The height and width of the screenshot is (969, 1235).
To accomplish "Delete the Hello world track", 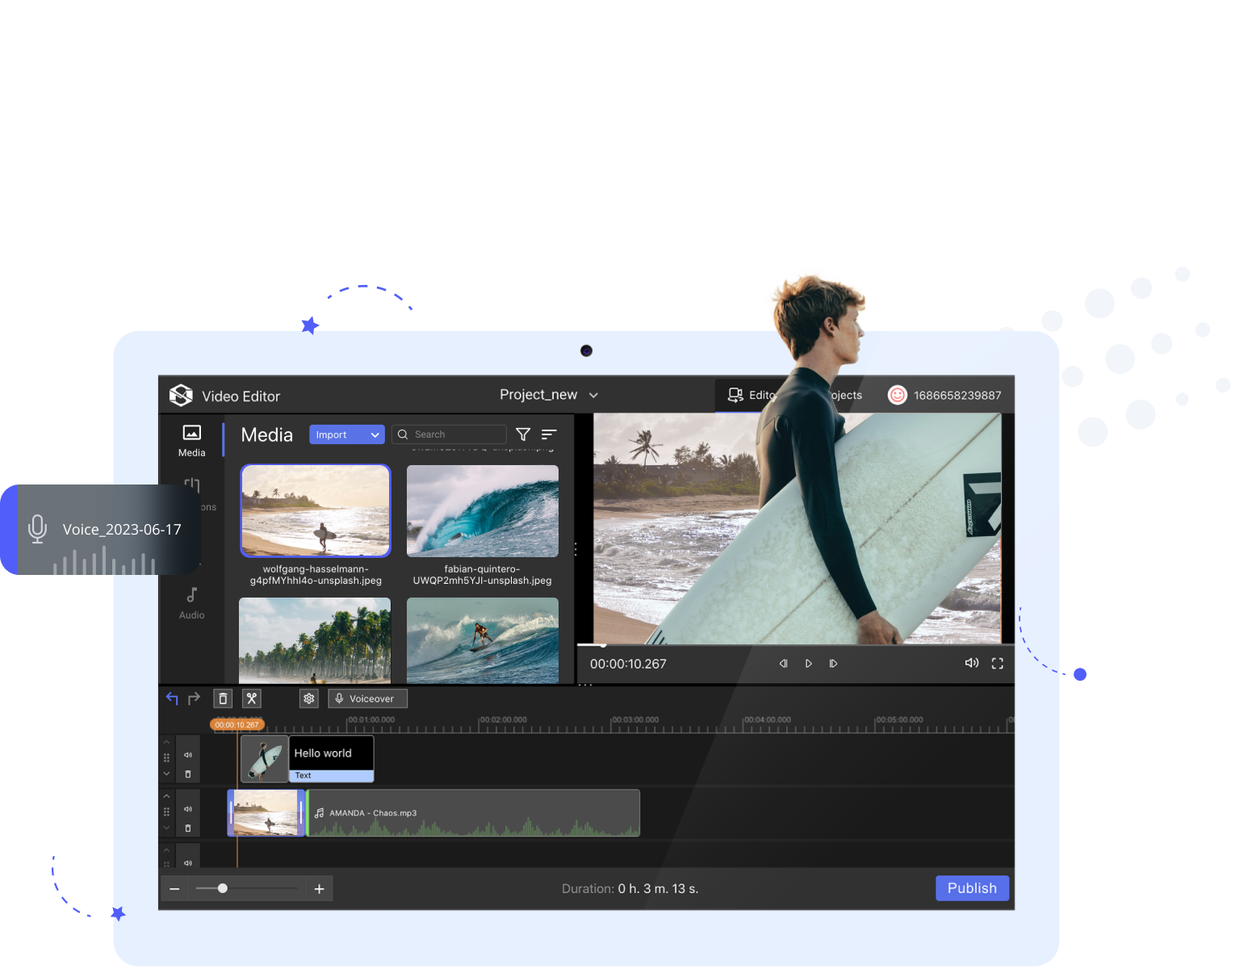I will pos(188,774).
